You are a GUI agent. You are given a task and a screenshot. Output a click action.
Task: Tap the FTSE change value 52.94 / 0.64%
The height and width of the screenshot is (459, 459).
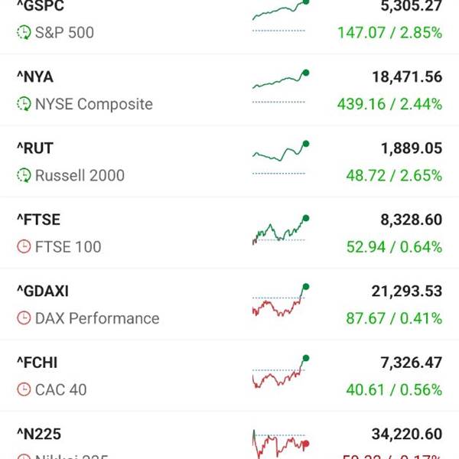pos(394,247)
